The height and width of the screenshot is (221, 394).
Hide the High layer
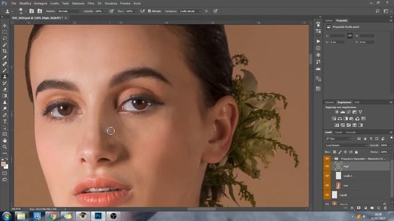(x=327, y=166)
